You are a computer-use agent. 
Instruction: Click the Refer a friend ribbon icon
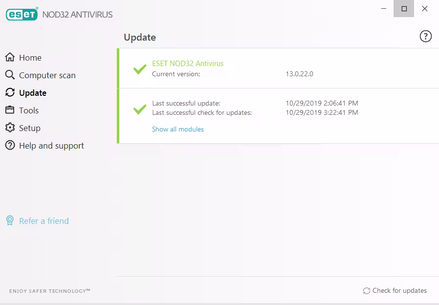pyautogui.click(x=10, y=221)
